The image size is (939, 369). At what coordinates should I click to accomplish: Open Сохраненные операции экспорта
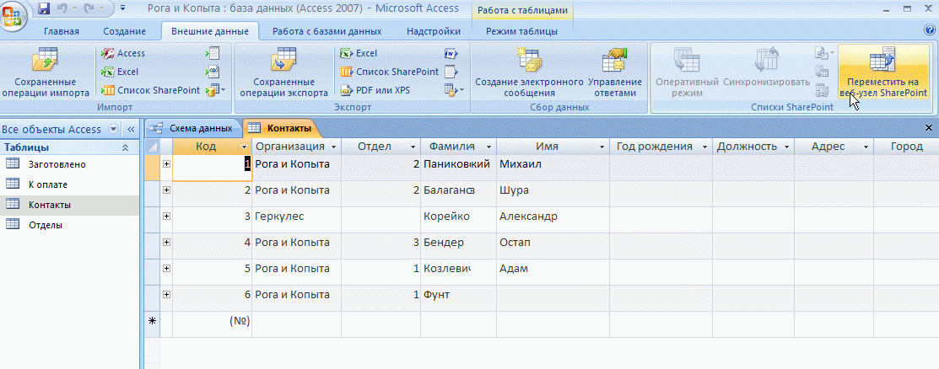284,72
